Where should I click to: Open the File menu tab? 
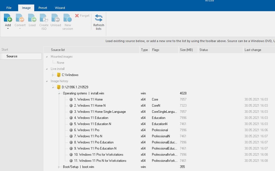point(9,8)
